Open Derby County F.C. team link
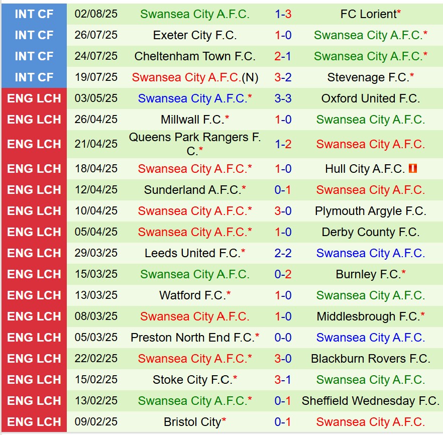Image resolution: width=443 pixels, height=435 pixels. pos(370,232)
